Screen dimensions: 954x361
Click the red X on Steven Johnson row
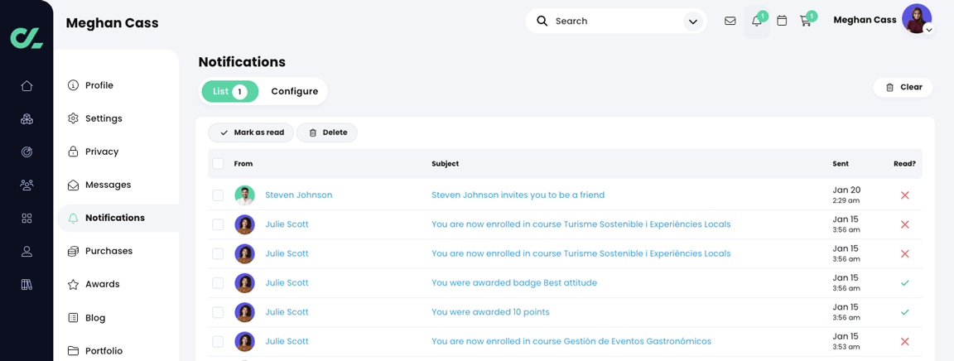904,195
